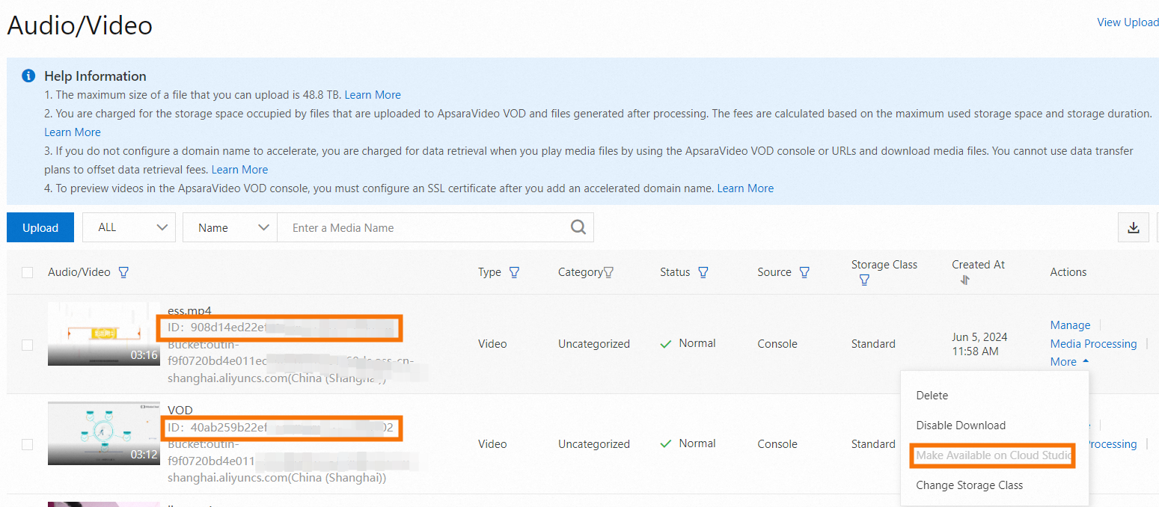Toggle the select-all header checkbox
Screen dimensions: 1159x507
(28, 272)
